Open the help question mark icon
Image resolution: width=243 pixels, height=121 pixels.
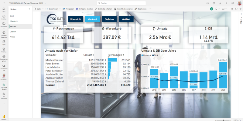[x=226, y=3]
